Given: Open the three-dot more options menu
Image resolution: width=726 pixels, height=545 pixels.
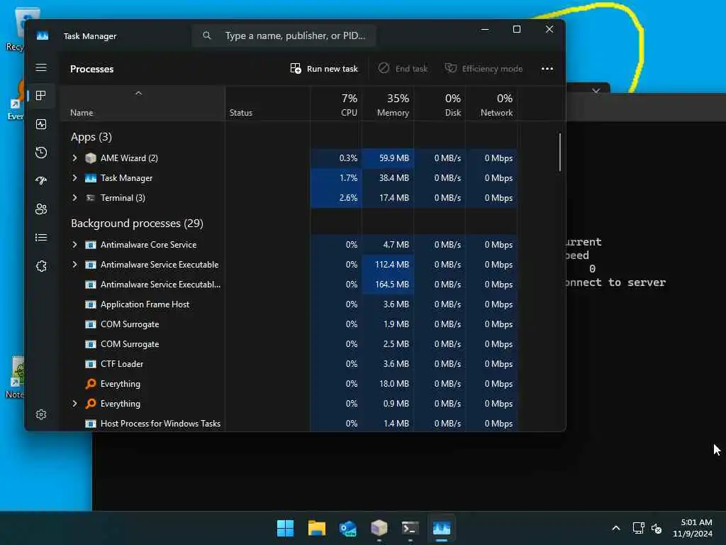Looking at the screenshot, I should 547,69.
